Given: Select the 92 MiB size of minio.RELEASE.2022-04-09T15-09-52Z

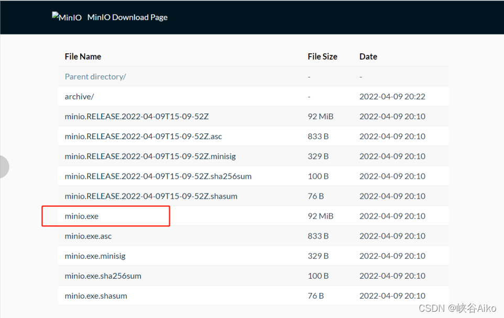Looking at the screenshot, I should [321, 117].
